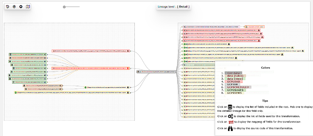This screenshot has width=313, height=136.
Task: Click the database icon on the gray root node
Action: click(x=138, y=72)
